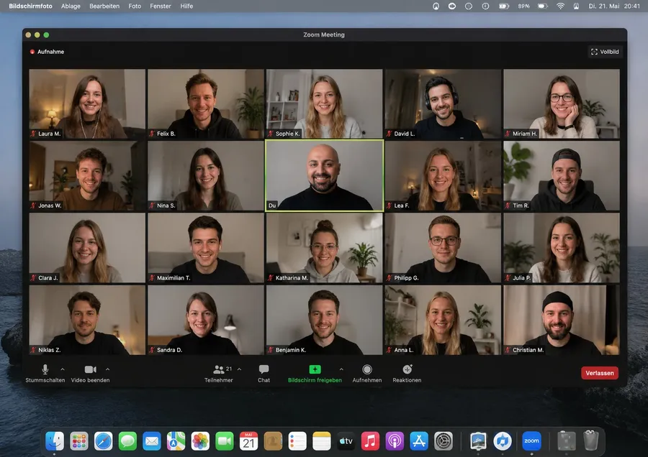Select Benjamin K. video tile

pyautogui.click(x=325, y=320)
